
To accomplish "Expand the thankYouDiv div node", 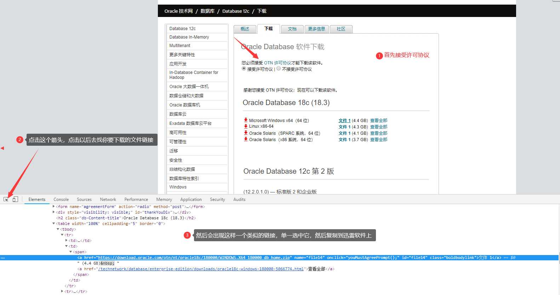I will 54,212.
